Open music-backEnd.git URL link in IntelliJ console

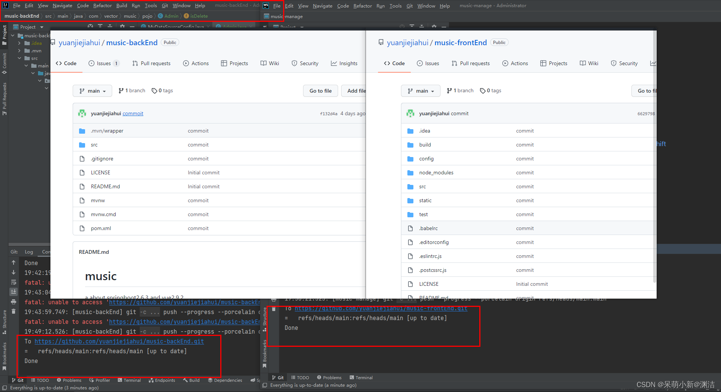click(x=119, y=341)
